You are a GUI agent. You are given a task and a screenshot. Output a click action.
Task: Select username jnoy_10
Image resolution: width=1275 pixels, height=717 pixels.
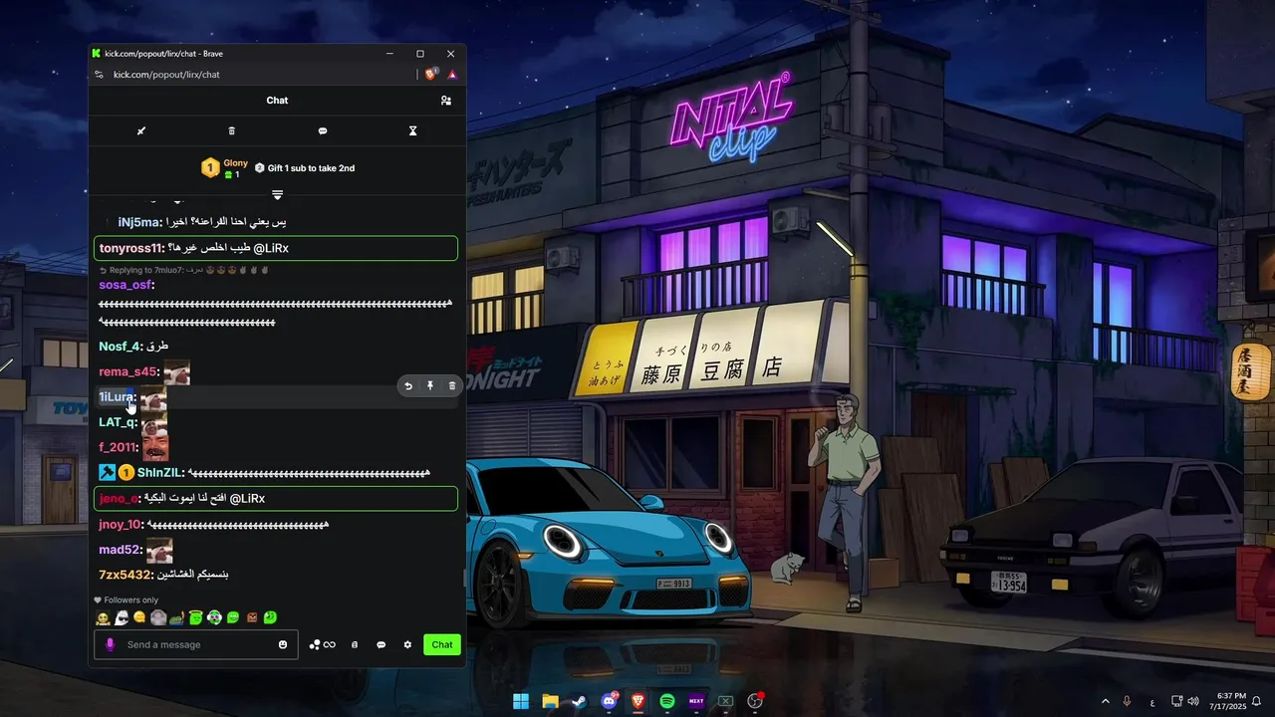pyautogui.click(x=121, y=525)
